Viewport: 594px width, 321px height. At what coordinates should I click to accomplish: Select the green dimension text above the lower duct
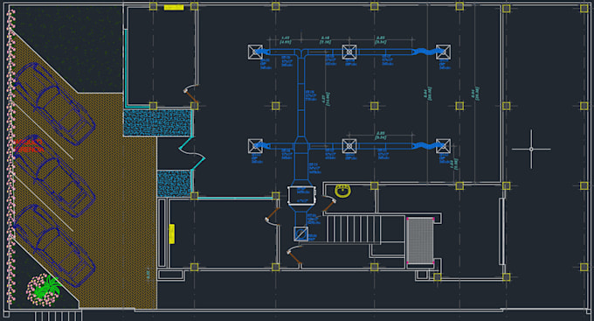point(380,136)
